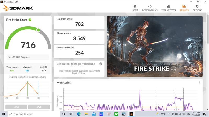Open the Monitoring three-dot menu

click(200, 82)
